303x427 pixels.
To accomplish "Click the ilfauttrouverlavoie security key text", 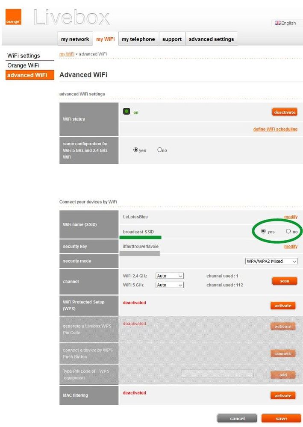I will (x=141, y=246).
